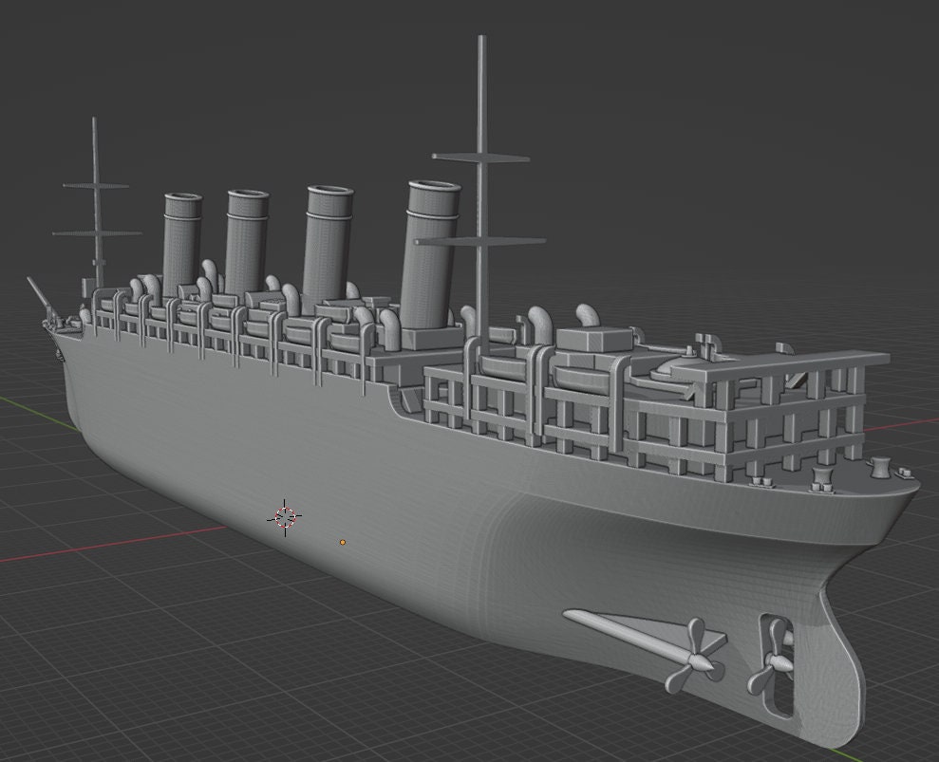This screenshot has width=939, height=762.
Task: Select the tallest rear mast
Action: click(482, 114)
